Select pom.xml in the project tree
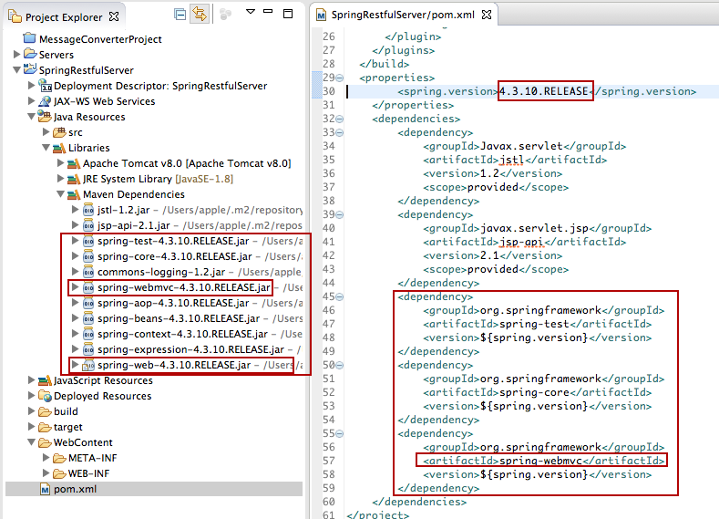 tap(154, 489)
